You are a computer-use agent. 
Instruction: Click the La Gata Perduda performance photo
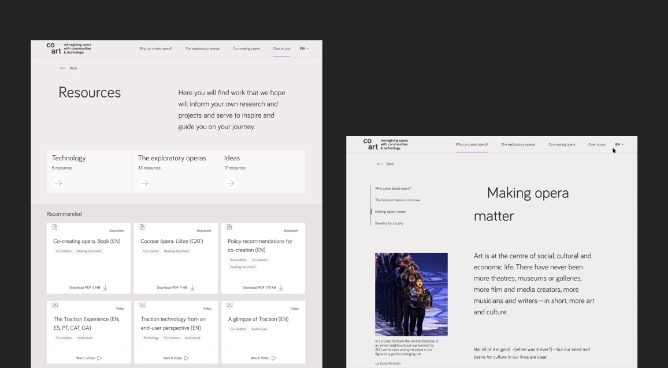[411, 294]
